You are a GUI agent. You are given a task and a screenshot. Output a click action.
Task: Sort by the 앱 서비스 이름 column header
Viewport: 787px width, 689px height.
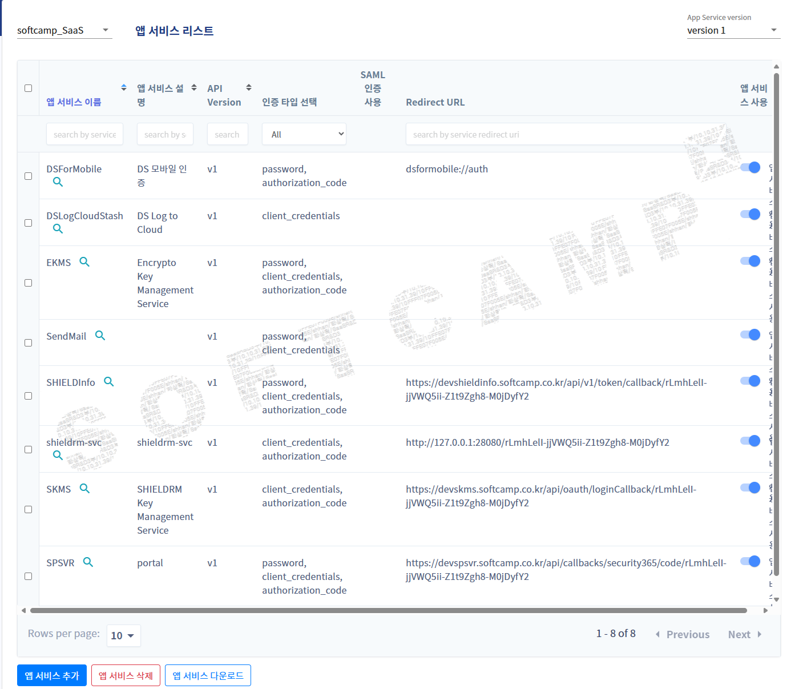[74, 102]
